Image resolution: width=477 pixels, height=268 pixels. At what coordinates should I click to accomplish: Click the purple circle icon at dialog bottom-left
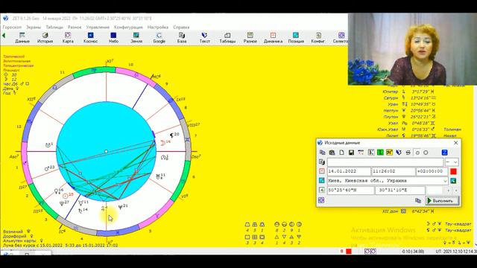[321, 200]
